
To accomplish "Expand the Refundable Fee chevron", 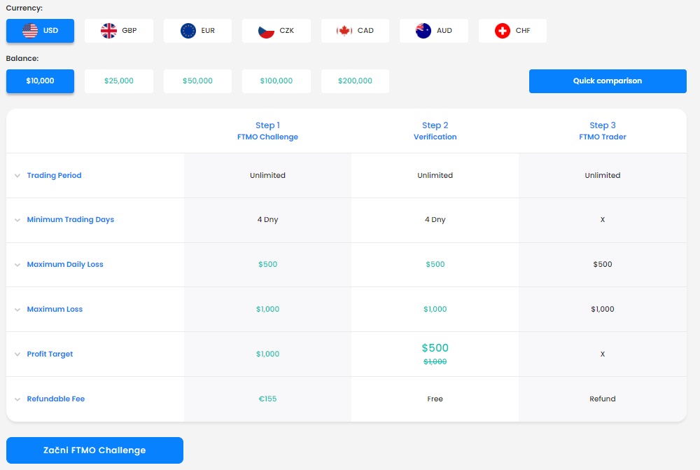I will [17, 399].
